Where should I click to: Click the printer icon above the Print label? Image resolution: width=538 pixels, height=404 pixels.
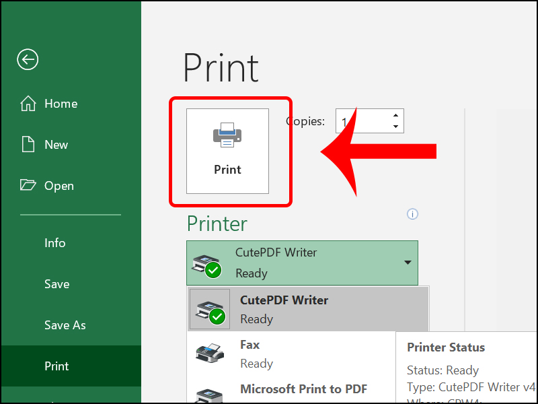227,135
